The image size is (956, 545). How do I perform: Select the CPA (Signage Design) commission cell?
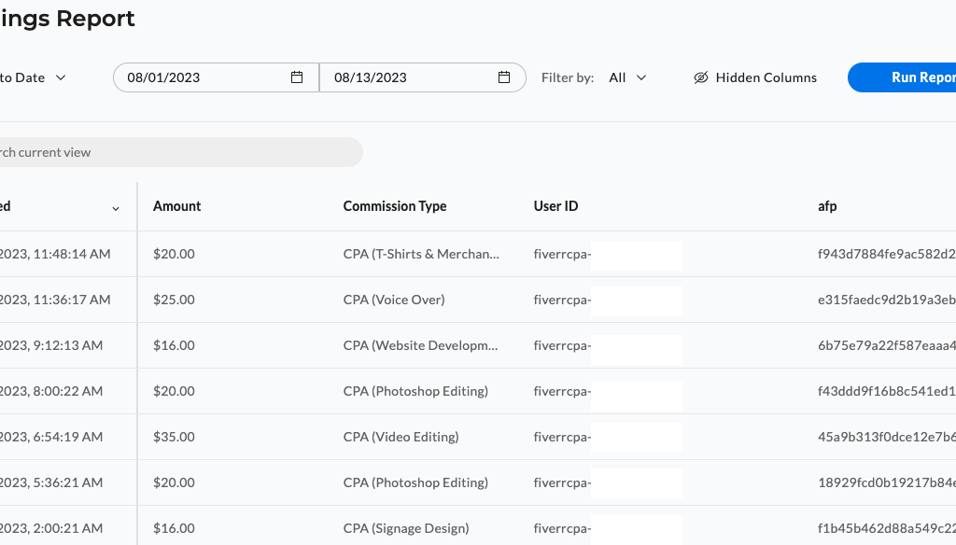tap(406, 528)
